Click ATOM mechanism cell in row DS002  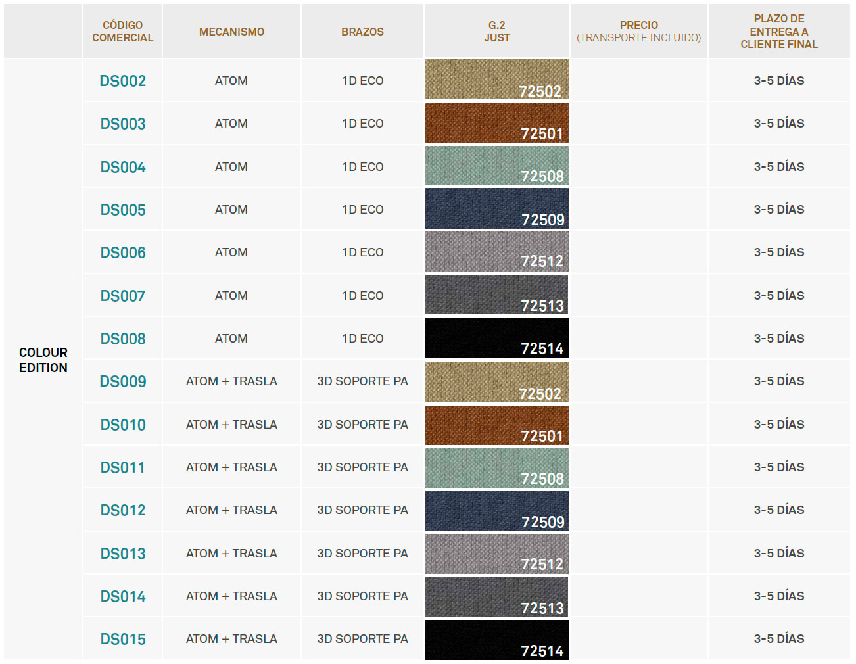[231, 81]
